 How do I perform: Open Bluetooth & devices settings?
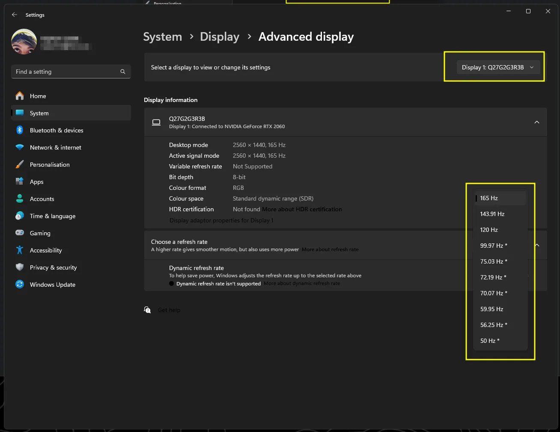coord(71,130)
